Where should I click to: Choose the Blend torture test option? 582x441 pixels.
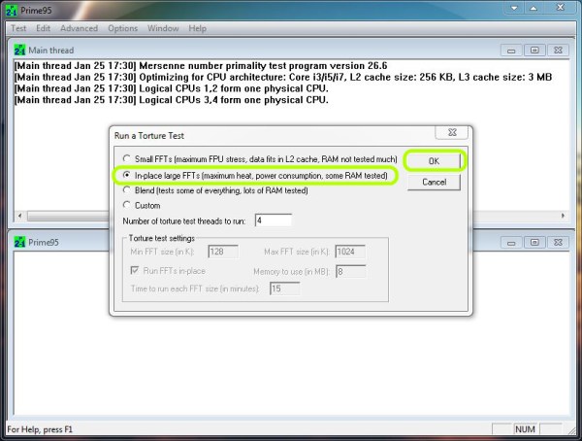click(x=126, y=190)
